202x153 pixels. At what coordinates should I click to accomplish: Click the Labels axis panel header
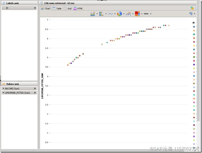pos(19,3)
